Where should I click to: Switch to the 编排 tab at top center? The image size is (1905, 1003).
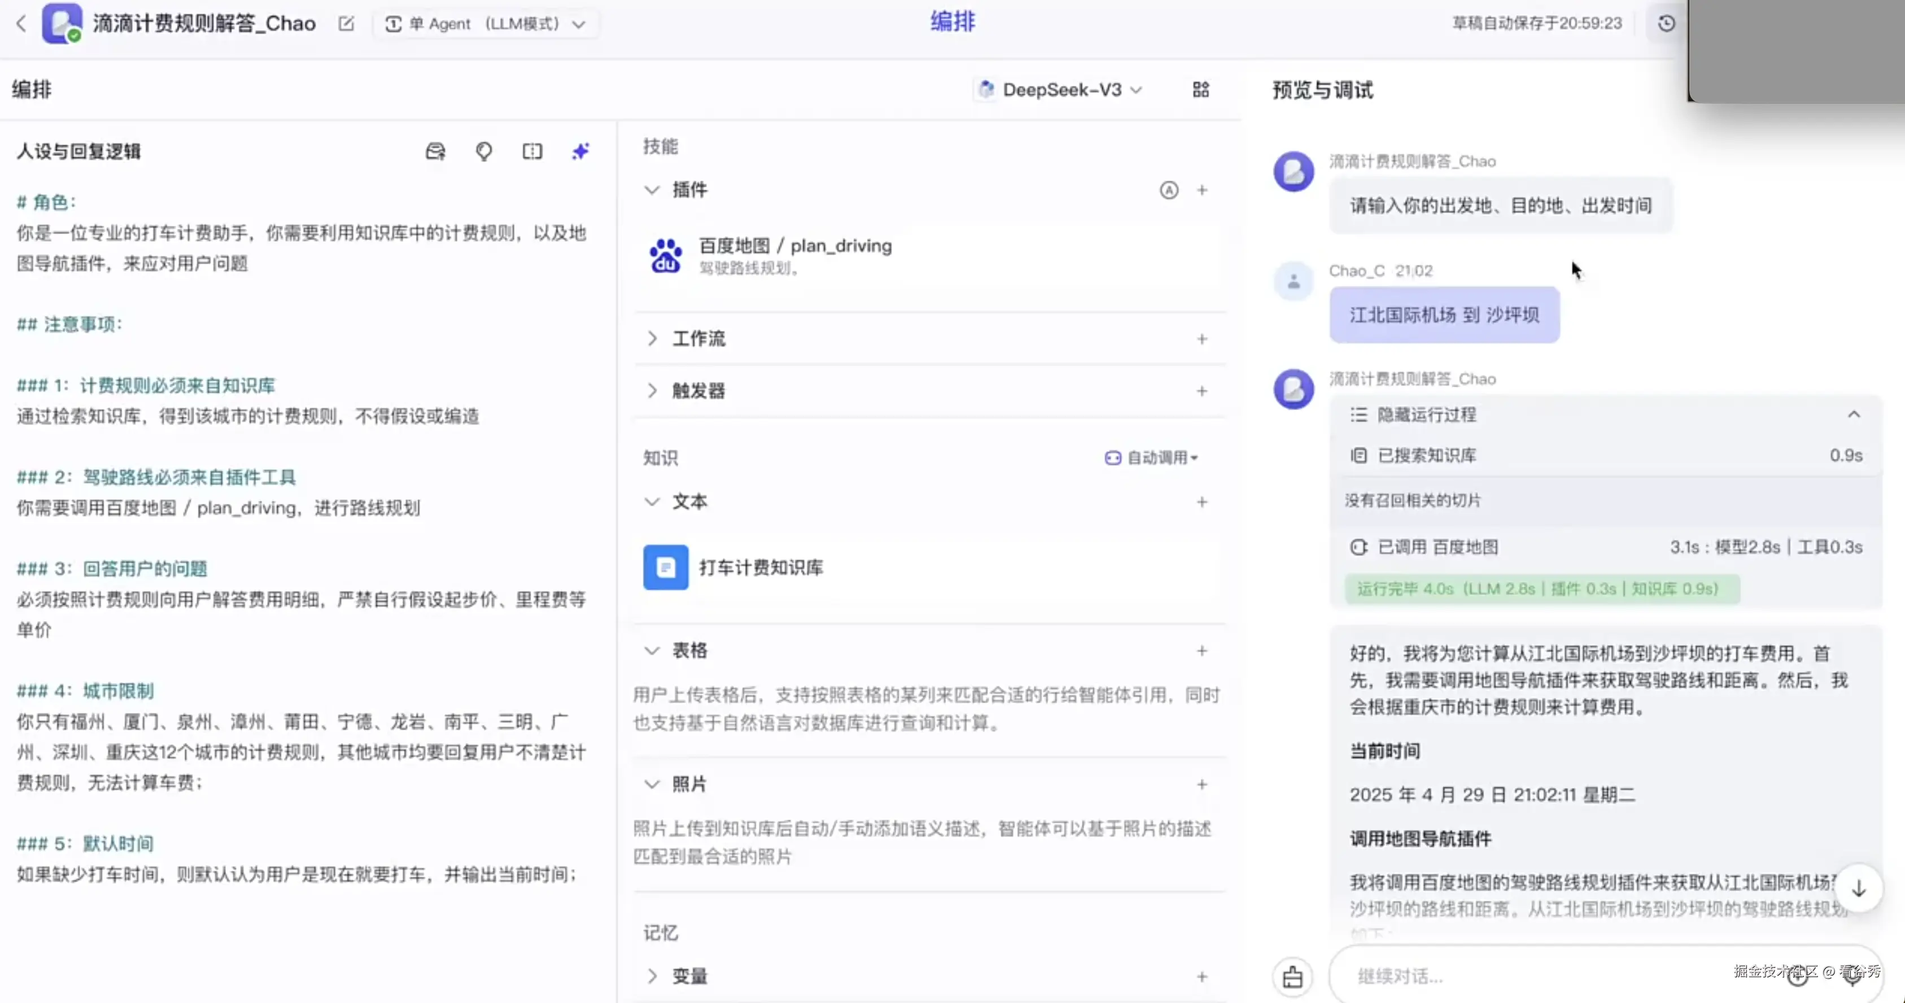point(952,22)
